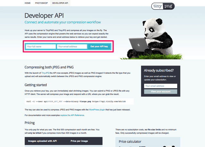This screenshot has height=147, width=205.
Task: Click the 'Price per image' column header
Action: coord(79,141)
